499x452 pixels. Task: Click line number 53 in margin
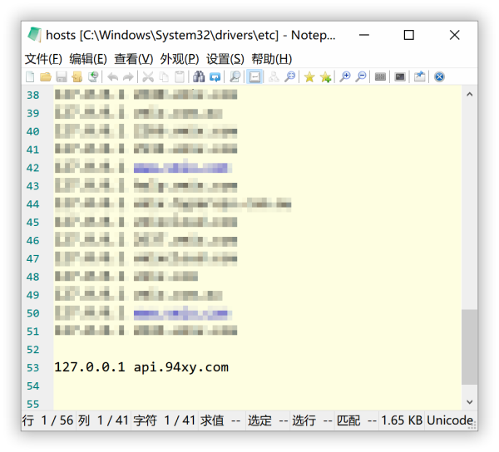pyautogui.click(x=32, y=368)
